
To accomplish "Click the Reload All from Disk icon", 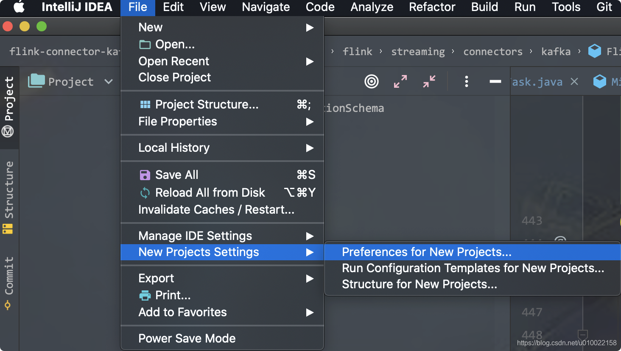I will (145, 193).
